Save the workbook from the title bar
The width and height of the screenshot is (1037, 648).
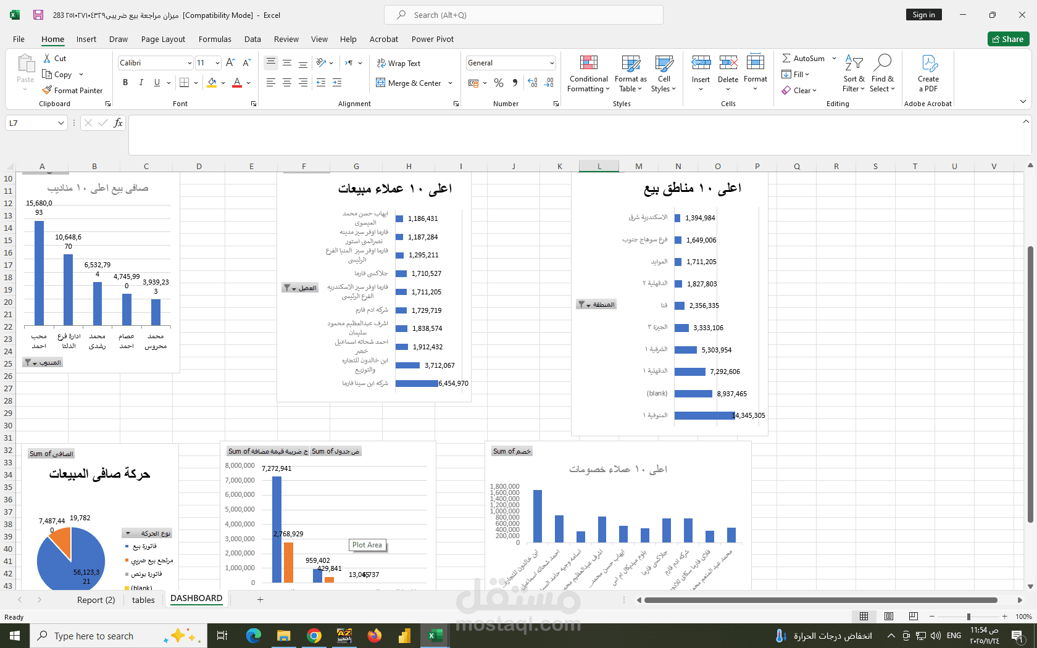coord(38,15)
